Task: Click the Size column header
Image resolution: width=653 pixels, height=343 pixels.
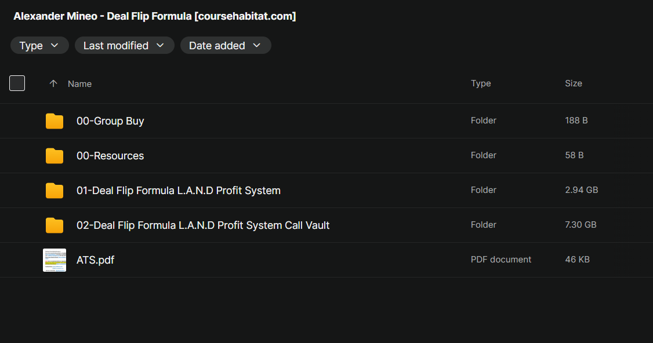Action: pyautogui.click(x=574, y=83)
